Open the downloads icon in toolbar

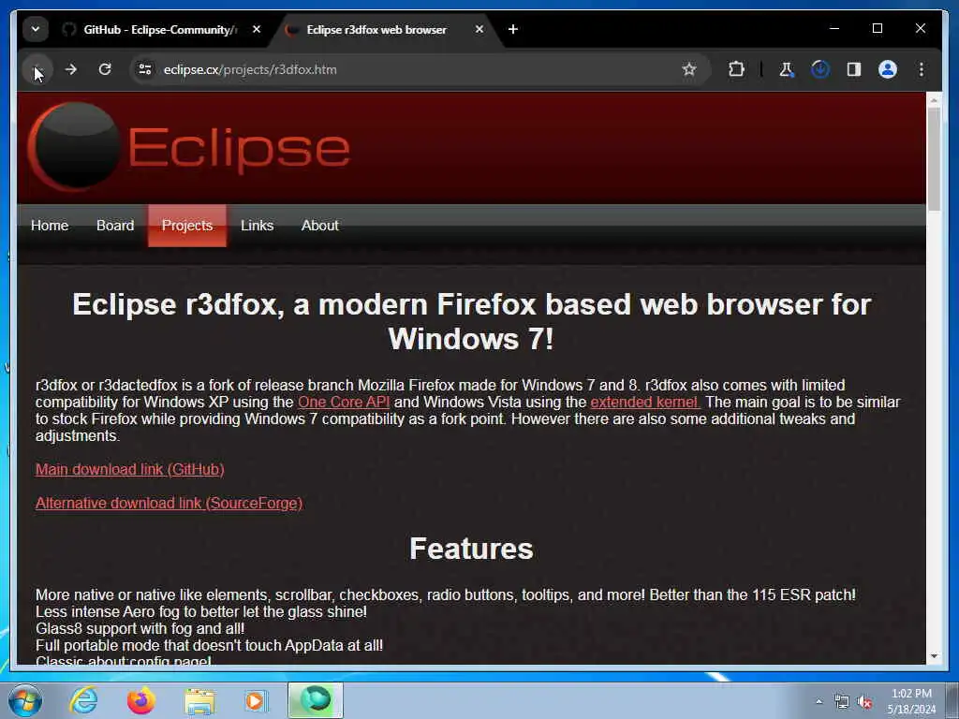(x=820, y=69)
